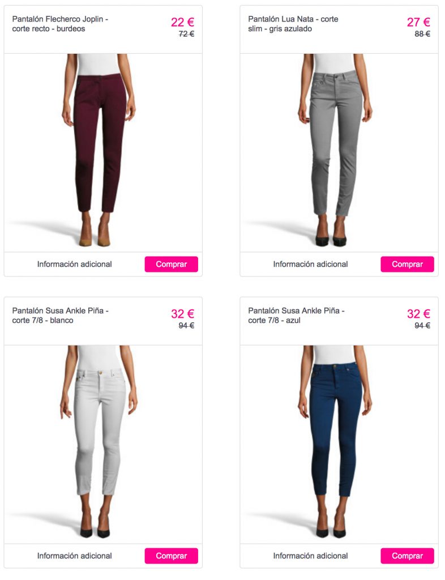Click Comprar for blue Susa Ankle pants
This screenshot has height=580, width=445.
click(407, 556)
